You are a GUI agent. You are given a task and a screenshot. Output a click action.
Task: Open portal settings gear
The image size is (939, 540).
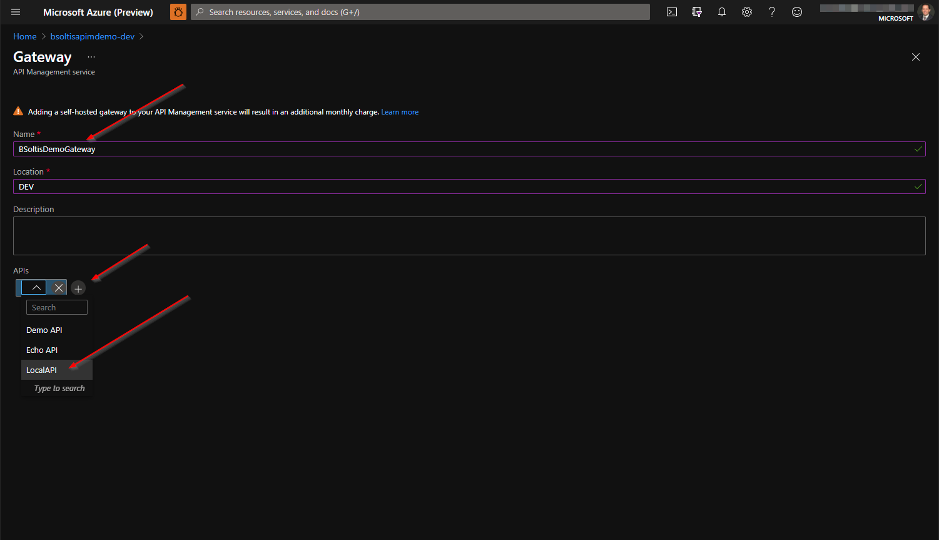click(x=747, y=12)
